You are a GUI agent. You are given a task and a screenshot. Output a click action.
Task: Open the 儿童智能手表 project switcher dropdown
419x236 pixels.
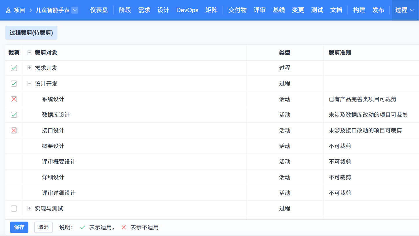[x=75, y=10]
